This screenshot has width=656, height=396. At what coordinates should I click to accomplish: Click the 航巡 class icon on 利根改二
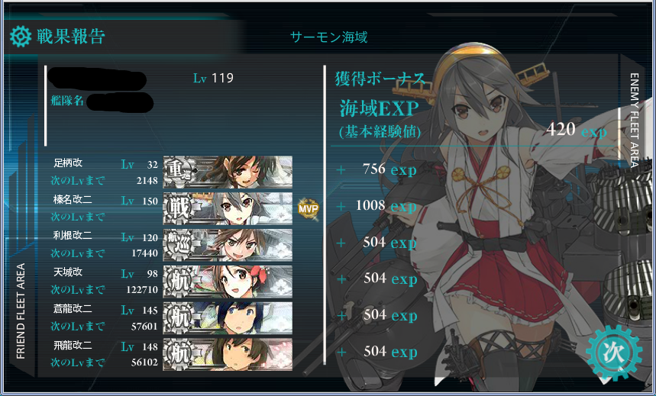coord(179,245)
